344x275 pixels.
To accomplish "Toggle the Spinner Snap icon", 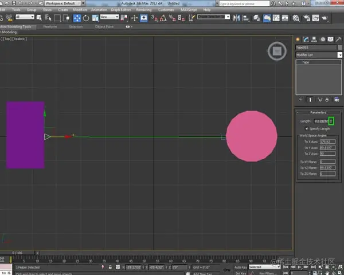I will pyautogui.click(x=181, y=18).
